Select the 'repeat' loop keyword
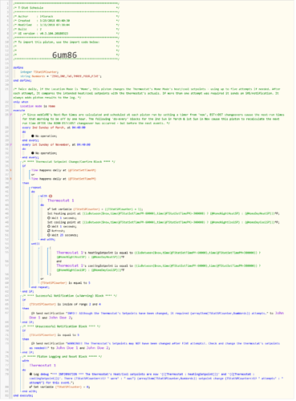The height and width of the screenshot is (401, 296). pos(36,188)
